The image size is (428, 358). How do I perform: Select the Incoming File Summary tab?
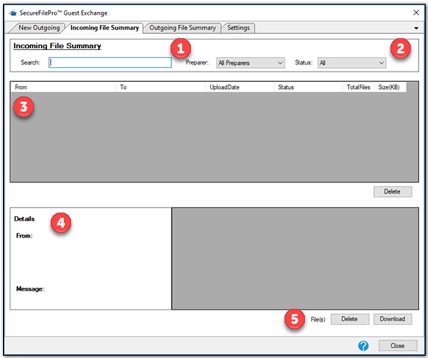coord(104,28)
